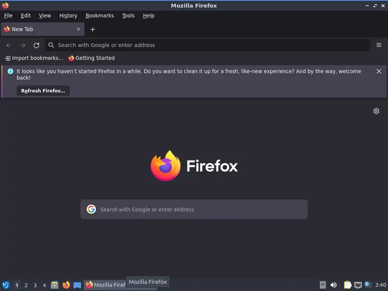
Task: Click removable media eject tray icon
Action: 323,285
